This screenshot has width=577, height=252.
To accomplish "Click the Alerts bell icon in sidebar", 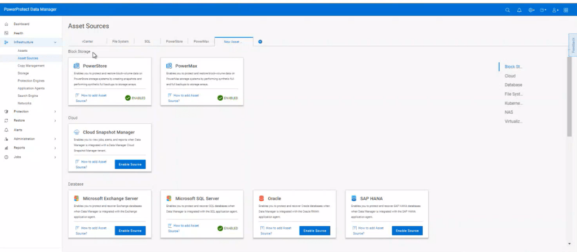I will pos(6,129).
